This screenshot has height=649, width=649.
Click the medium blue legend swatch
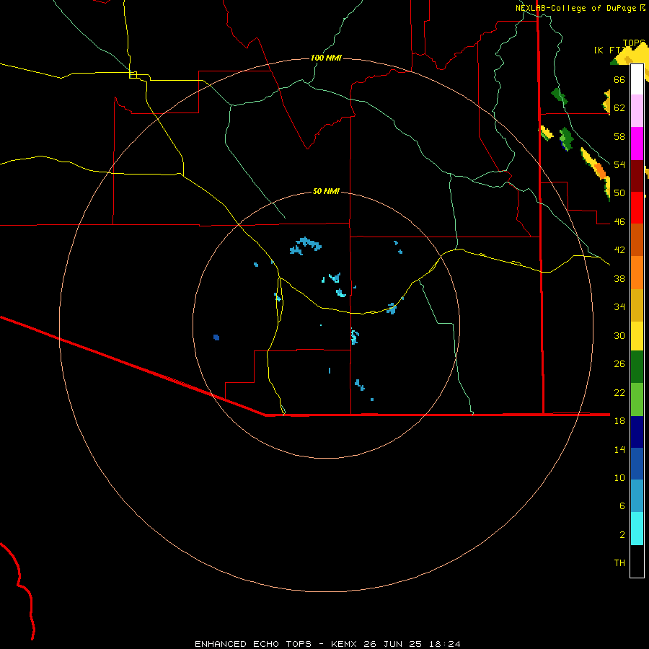point(637,464)
